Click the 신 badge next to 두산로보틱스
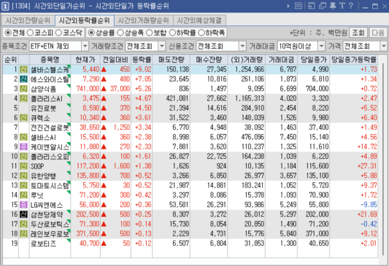389x266 pixels. 23,224
